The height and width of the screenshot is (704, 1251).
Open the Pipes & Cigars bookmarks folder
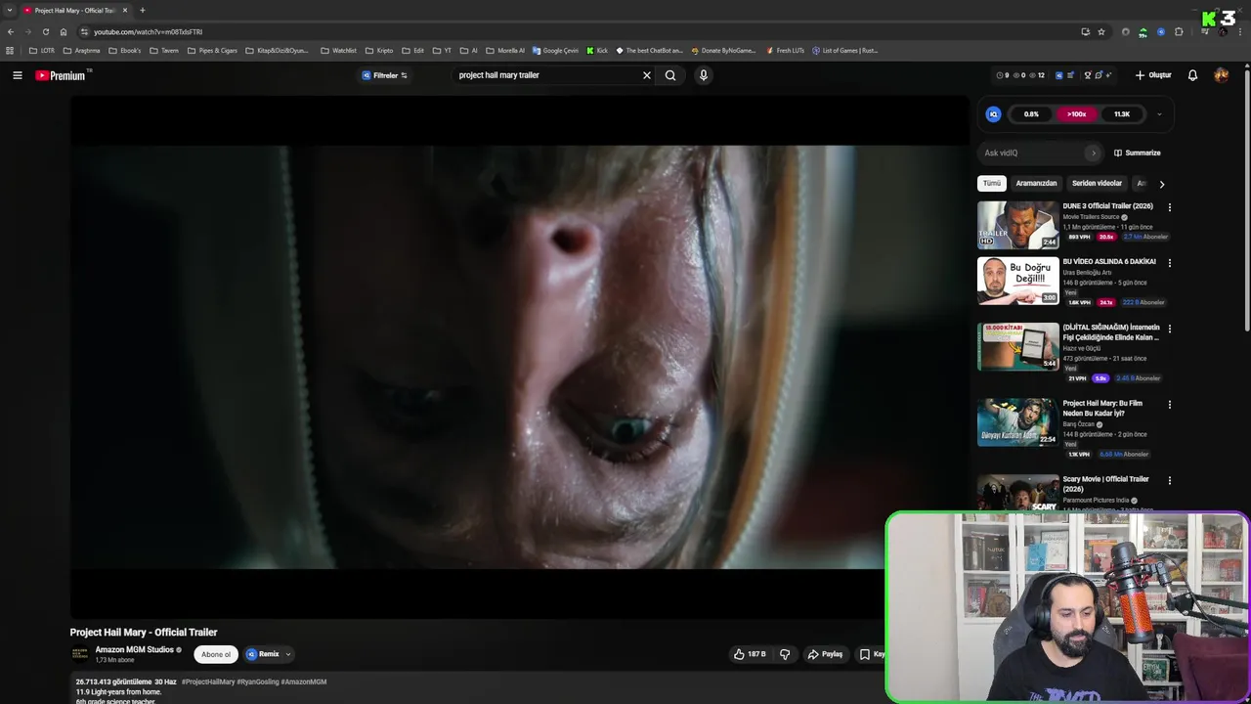(212, 50)
